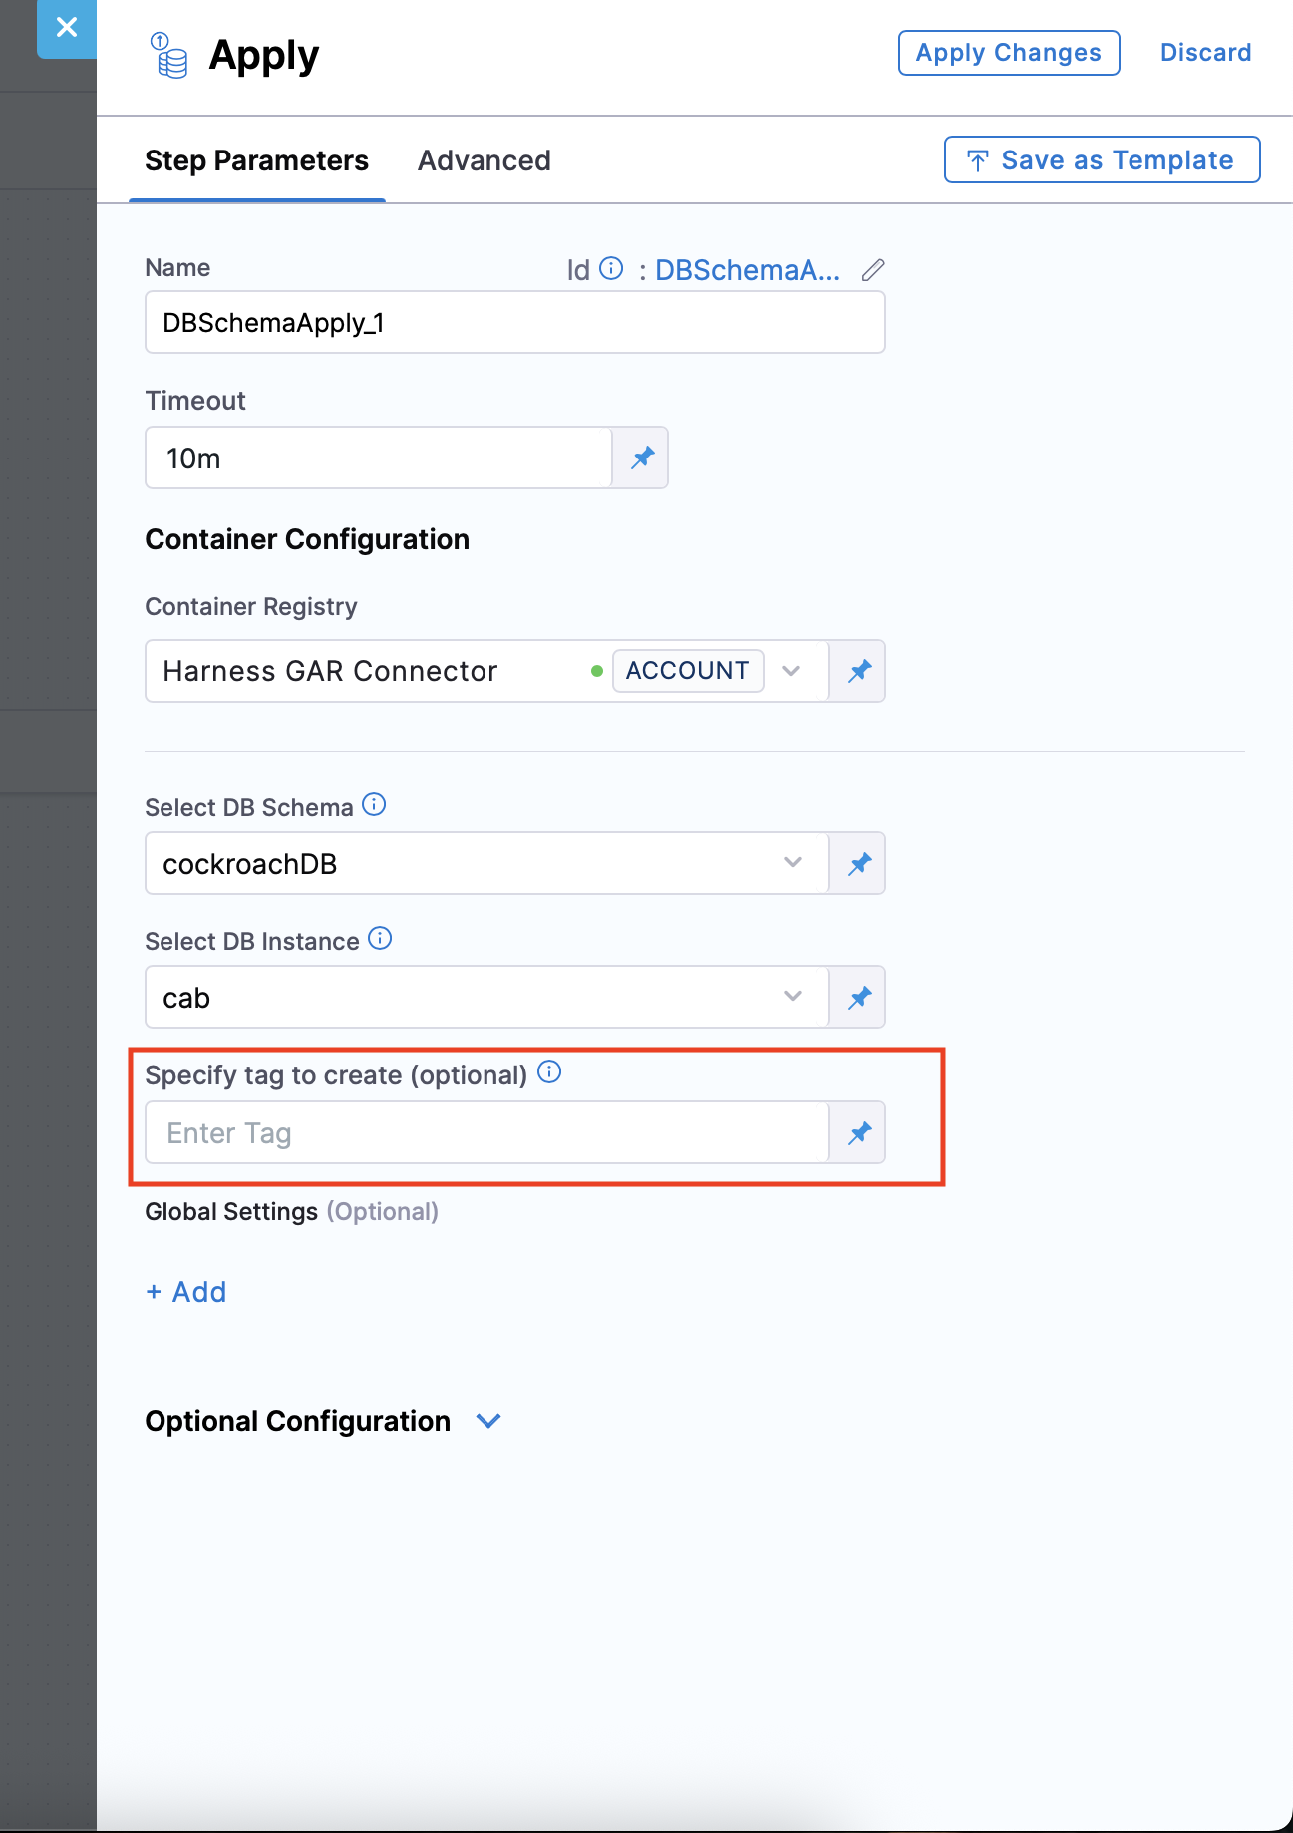Open the cockroachDB schema dropdown
This screenshot has width=1293, height=1833.
[792, 863]
